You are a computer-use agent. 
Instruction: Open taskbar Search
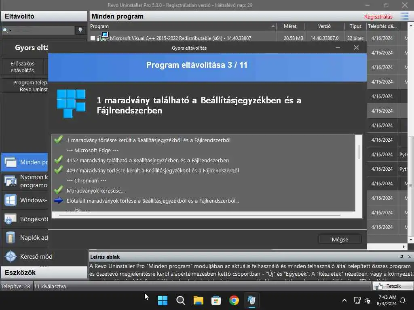tap(181, 300)
